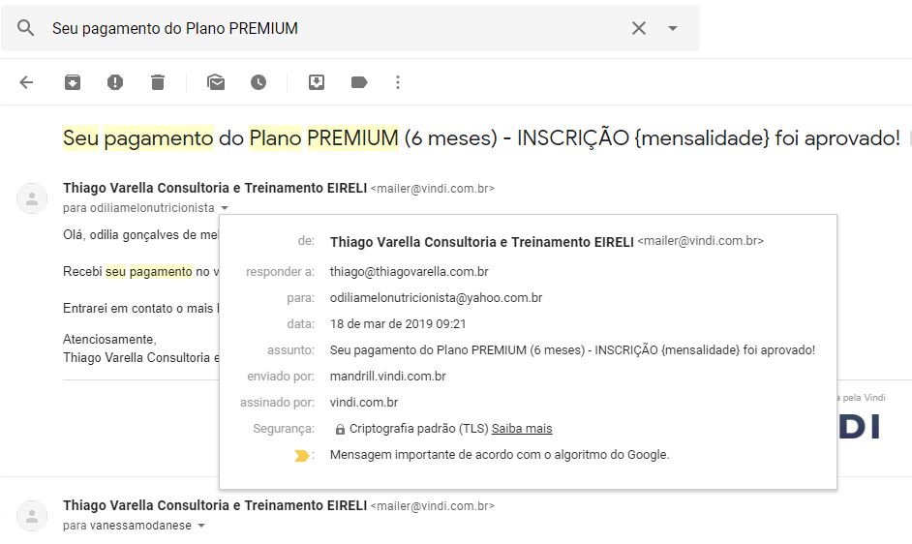Expand recipient details for para vanessamodanese
The width and height of the screenshot is (912, 544).
pos(201,526)
